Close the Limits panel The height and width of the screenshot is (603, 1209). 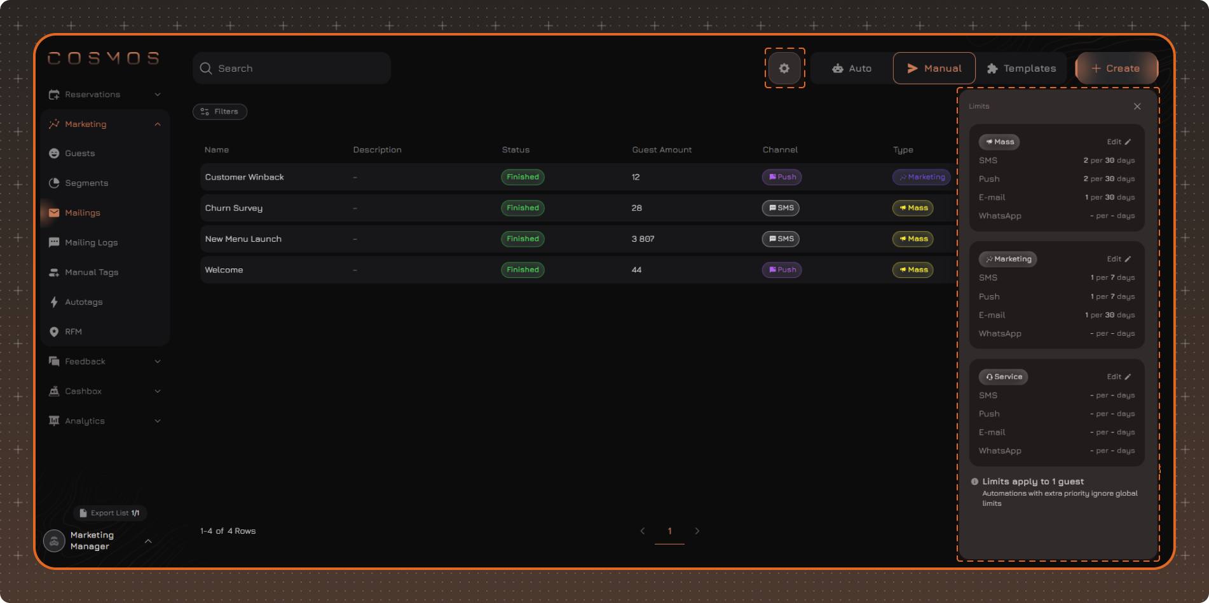pos(1137,106)
